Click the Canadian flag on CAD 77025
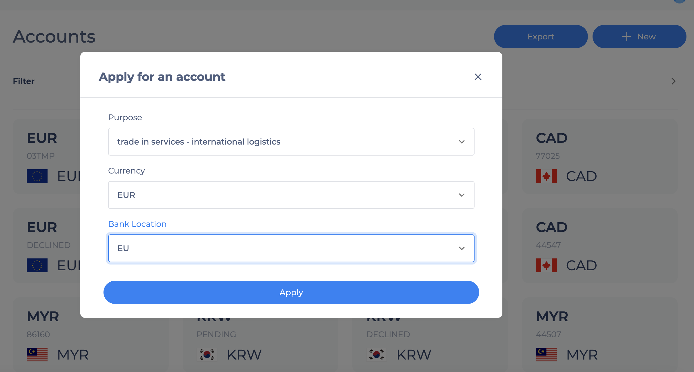The image size is (694, 372). (x=546, y=176)
